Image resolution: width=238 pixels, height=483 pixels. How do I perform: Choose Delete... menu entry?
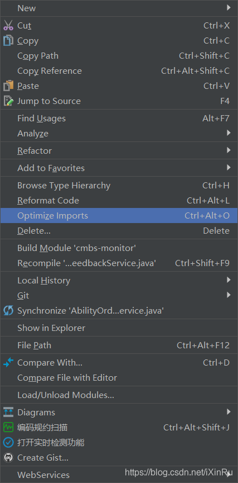[x=119, y=231]
